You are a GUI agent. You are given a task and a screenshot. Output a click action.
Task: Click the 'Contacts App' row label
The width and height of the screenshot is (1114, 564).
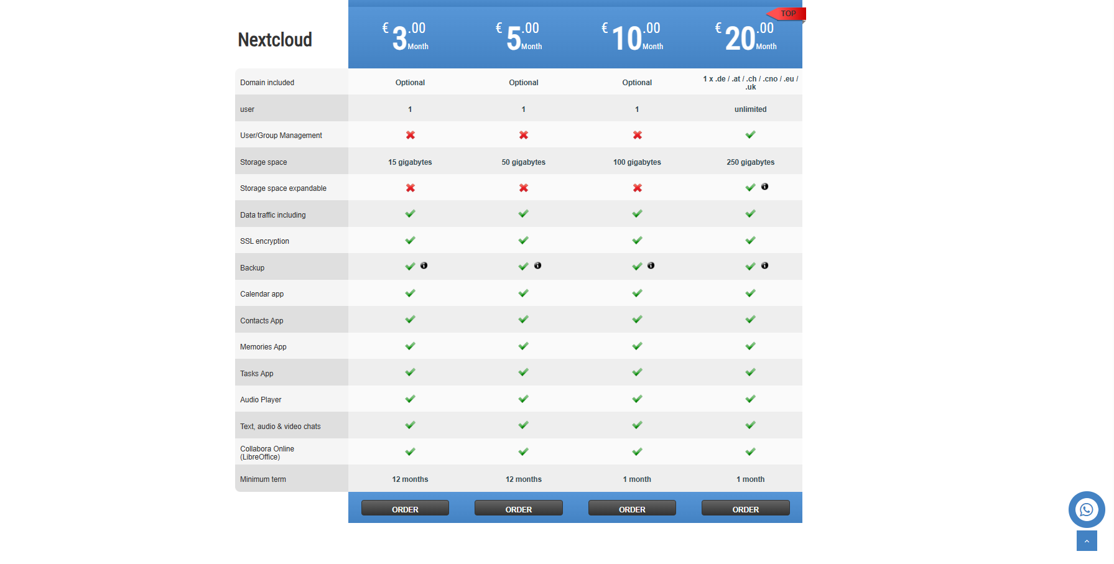click(261, 321)
